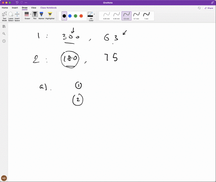The height and width of the screenshot is (182, 216).
Task: Select the Text Mode tool
Action: pos(4,16)
